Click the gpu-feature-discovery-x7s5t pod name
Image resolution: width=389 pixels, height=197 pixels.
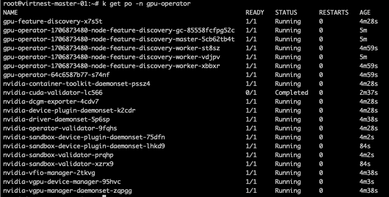click(52, 21)
